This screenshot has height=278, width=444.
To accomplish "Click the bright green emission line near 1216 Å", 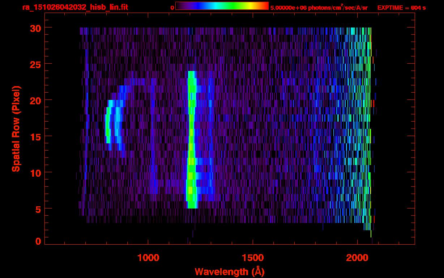I will tap(191, 139).
